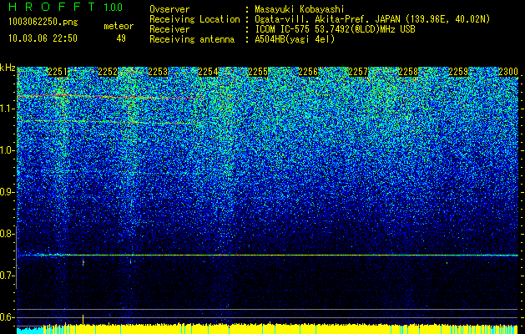
Task: Click the 2251 time marker
Action: (x=58, y=72)
